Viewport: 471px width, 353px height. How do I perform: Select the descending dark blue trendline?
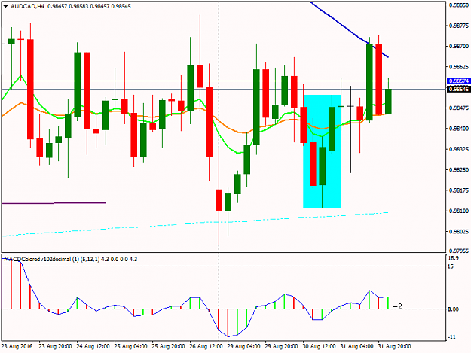(x=350, y=30)
